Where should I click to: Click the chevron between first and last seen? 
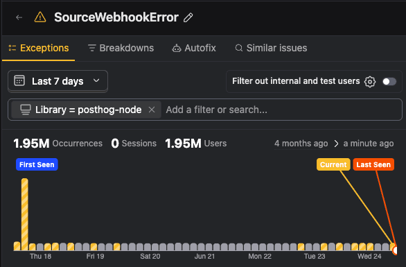(336, 144)
